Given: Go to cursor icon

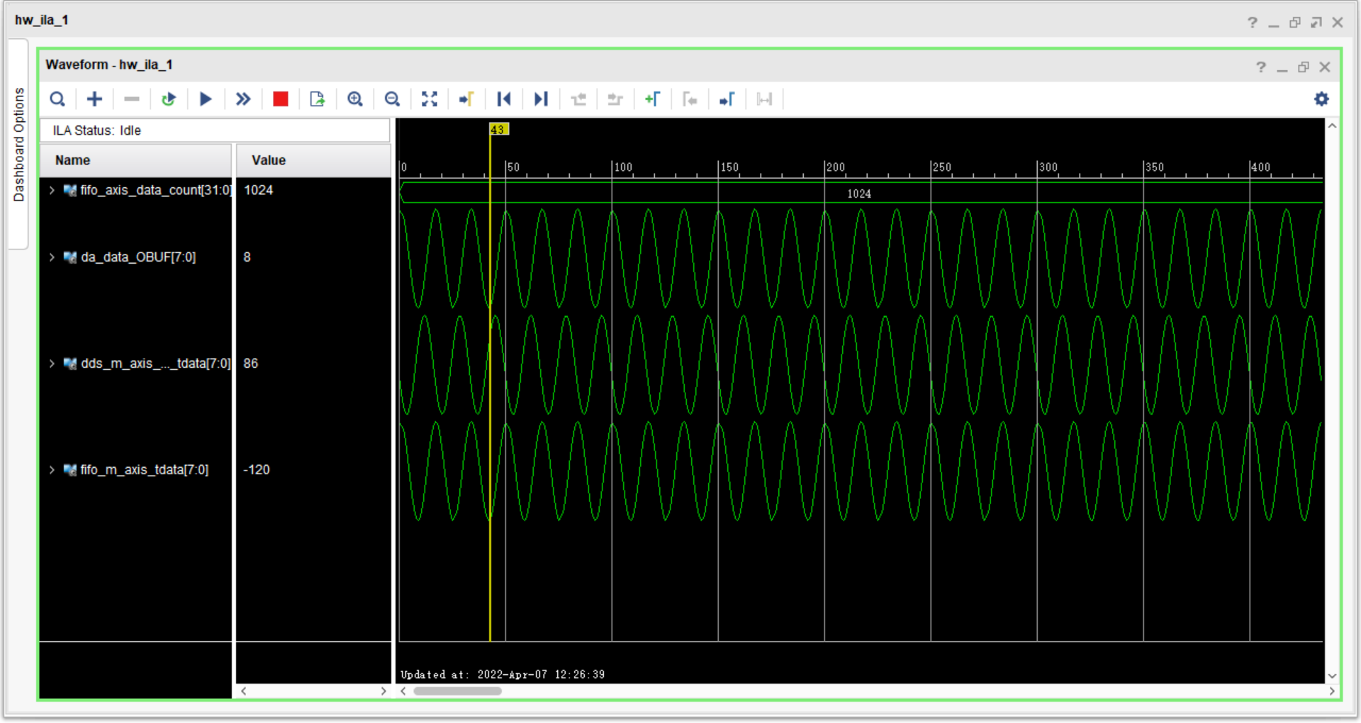Looking at the screenshot, I should 466,99.
